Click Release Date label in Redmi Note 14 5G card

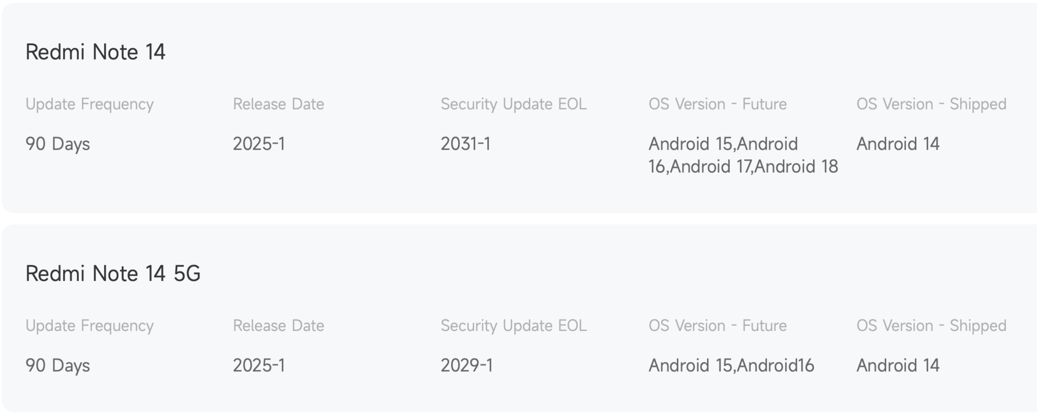[278, 326]
